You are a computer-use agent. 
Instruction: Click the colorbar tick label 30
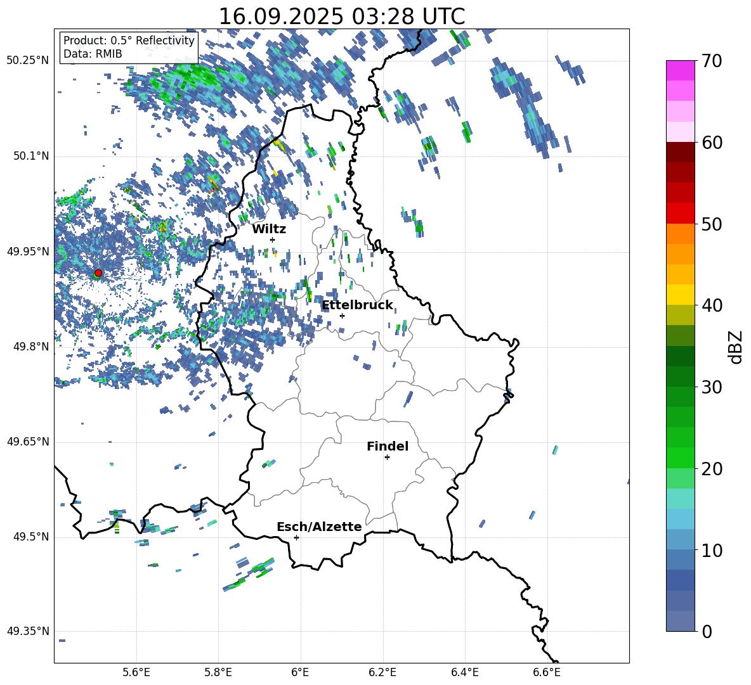(x=712, y=387)
